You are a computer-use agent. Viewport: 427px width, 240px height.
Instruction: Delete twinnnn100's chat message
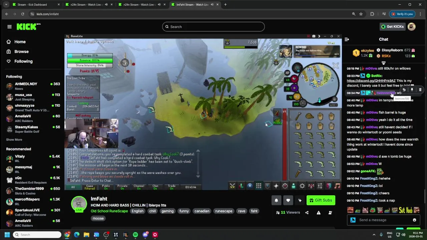tap(420, 90)
